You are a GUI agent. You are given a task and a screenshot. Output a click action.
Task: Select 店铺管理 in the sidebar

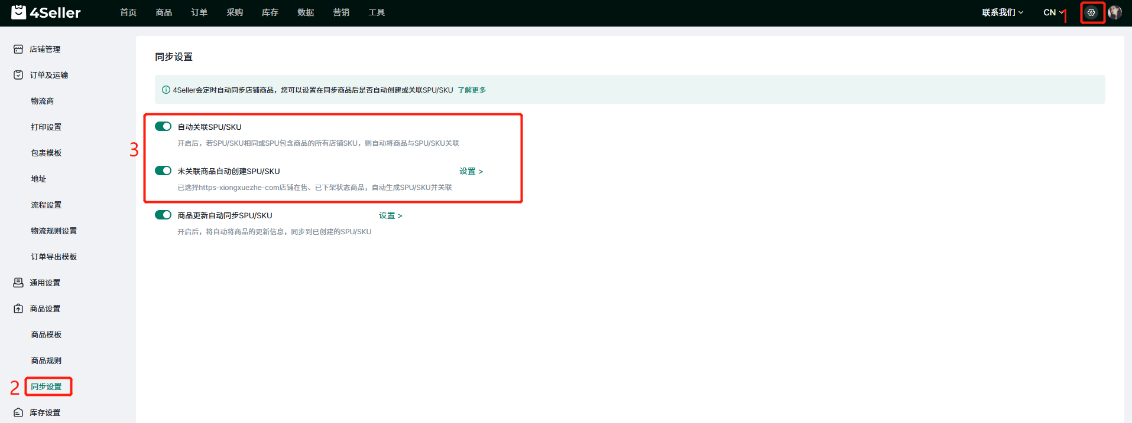click(45, 49)
